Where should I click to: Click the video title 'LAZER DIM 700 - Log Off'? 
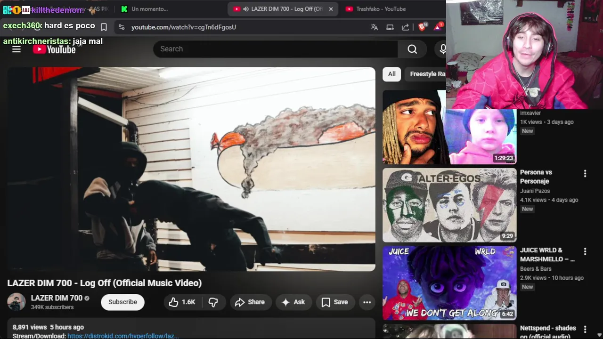104,283
